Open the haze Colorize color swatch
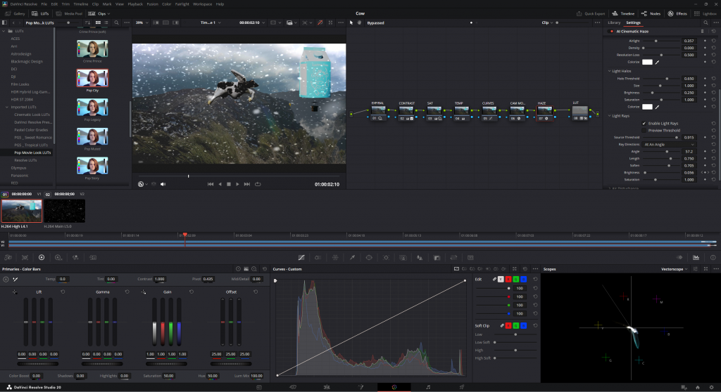Viewport: 721px width, 392px height. click(x=647, y=62)
